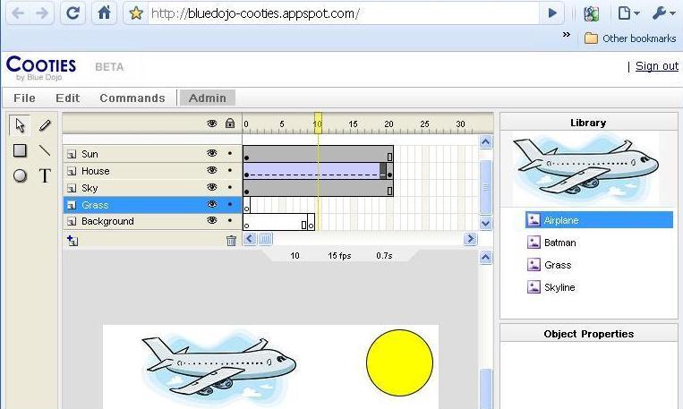Hide the Sun layer
The image size is (683, 409).
211,153
